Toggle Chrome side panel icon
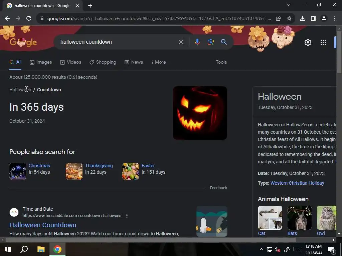Screen dimensions: 342x256 313,19
